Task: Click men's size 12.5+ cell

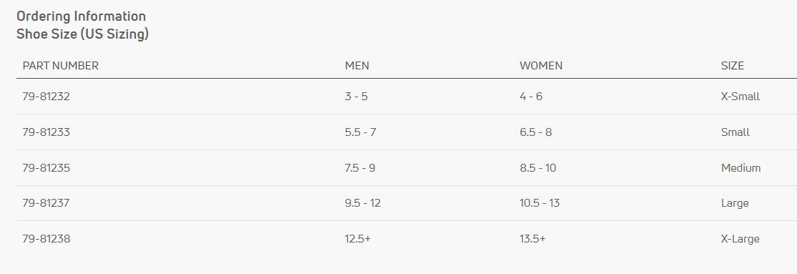Action: pyautogui.click(x=358, y=238)
